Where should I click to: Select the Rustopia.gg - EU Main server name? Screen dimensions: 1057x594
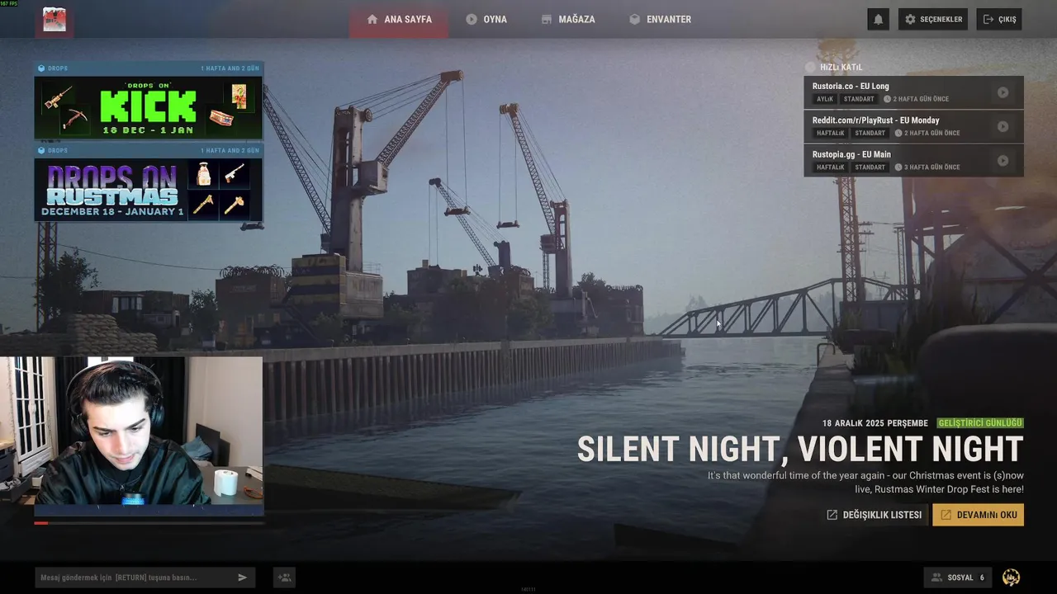click(850, 154)
